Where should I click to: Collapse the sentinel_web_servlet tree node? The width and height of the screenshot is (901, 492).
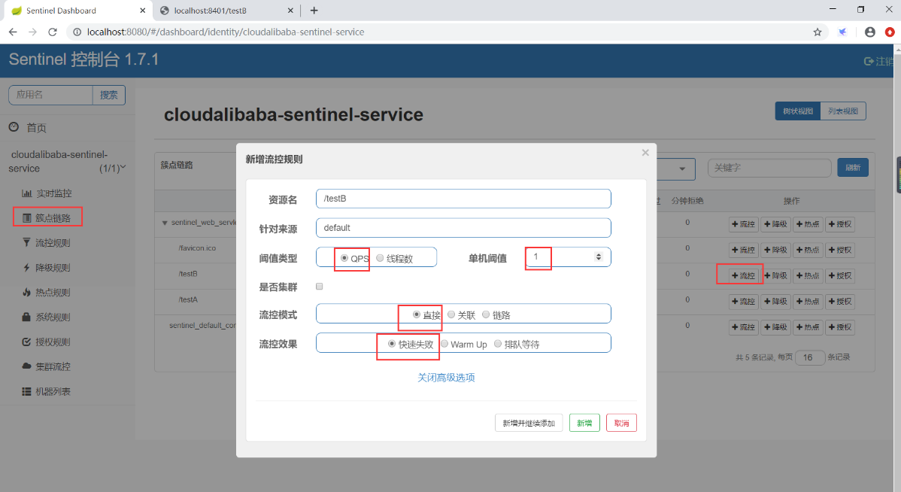(165, 223)
